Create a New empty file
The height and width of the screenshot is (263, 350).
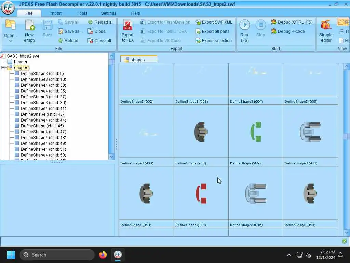29,31
